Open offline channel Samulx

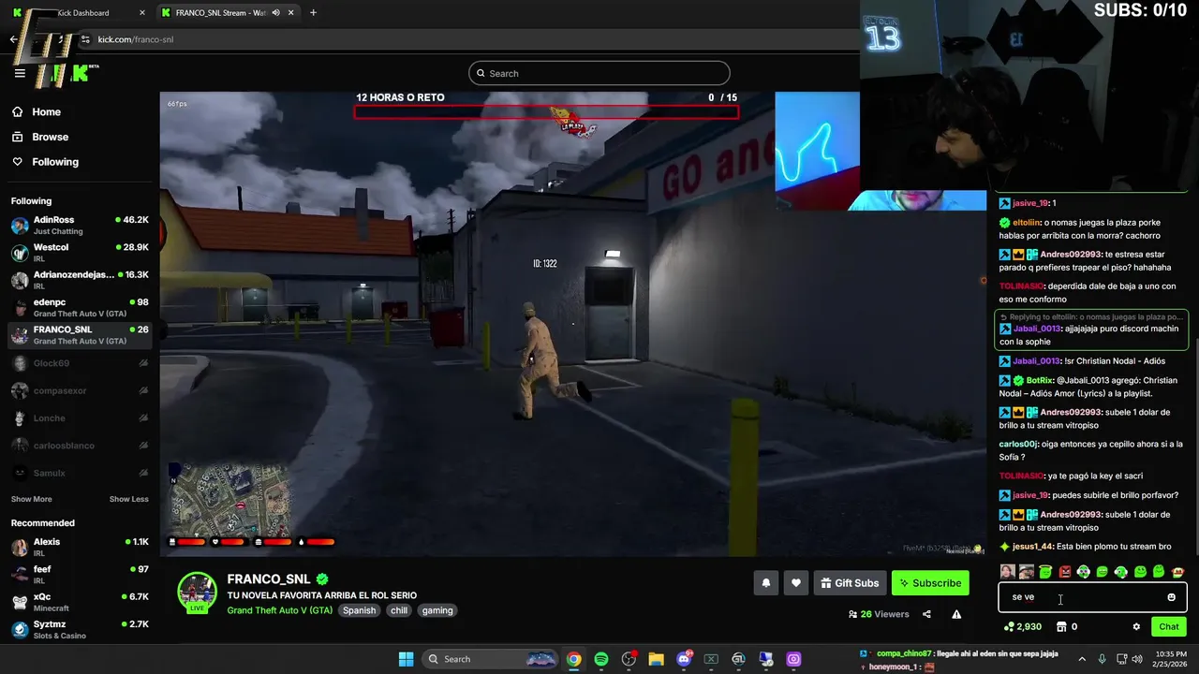80,473
